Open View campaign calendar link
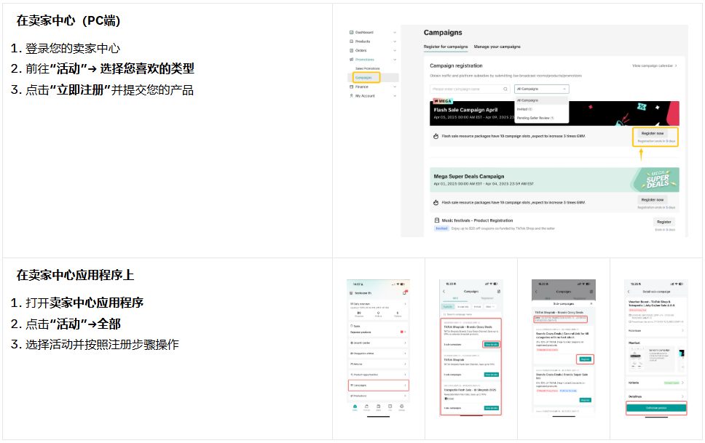The width and height of the screenshot is (705, 443). point(654,65)
